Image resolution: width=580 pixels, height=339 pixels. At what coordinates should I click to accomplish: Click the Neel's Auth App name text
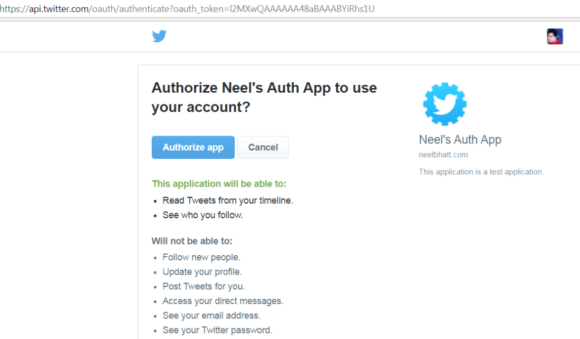coord(460,140)
